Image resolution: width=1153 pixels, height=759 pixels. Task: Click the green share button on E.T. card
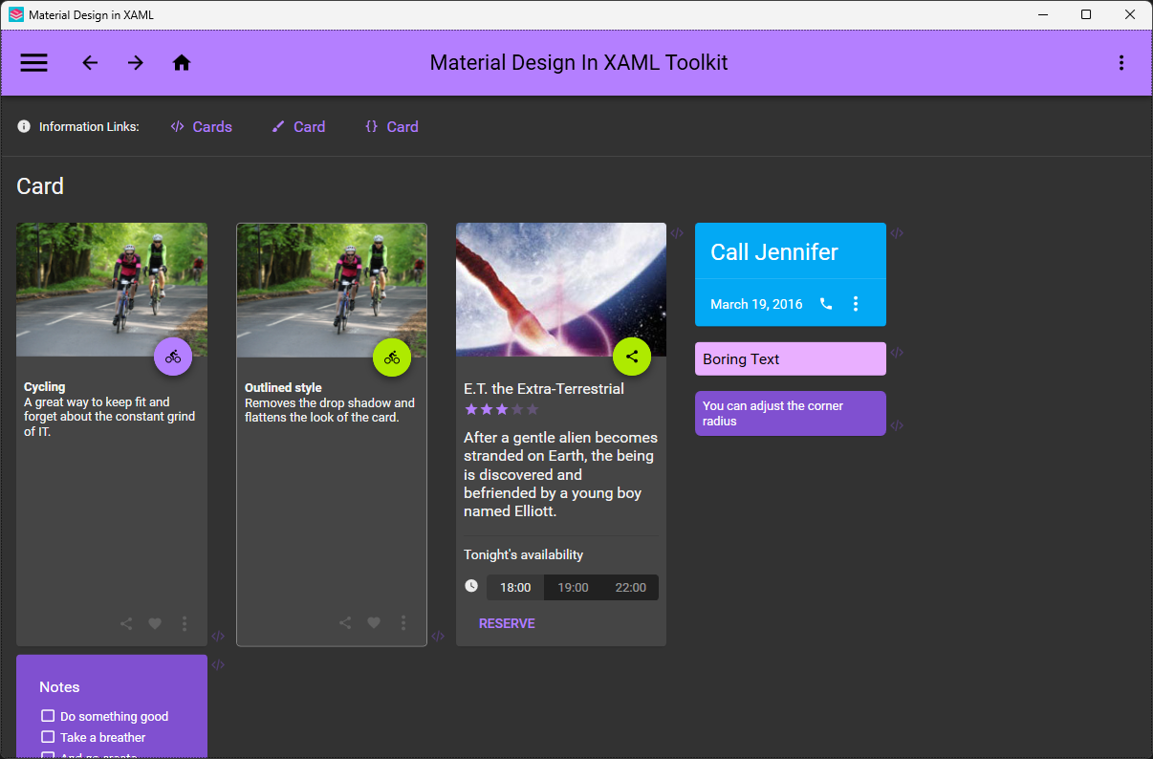point(632,357)
